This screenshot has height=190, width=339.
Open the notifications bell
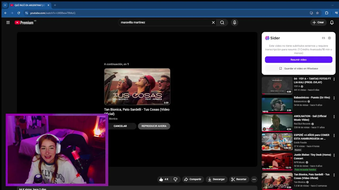[x=332, y=22]
